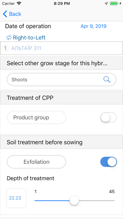The width and height of the screenshot is (123, 219).
Task: Tap the Wi-Fi status icon
Action: pyautogui.click(x=19, y=3)
